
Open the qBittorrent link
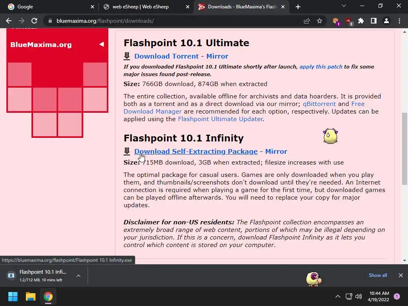pos(319,104)
